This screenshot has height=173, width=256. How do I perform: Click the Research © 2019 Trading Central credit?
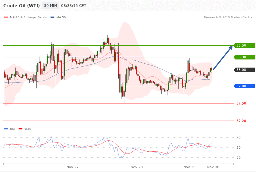(228, 17)
